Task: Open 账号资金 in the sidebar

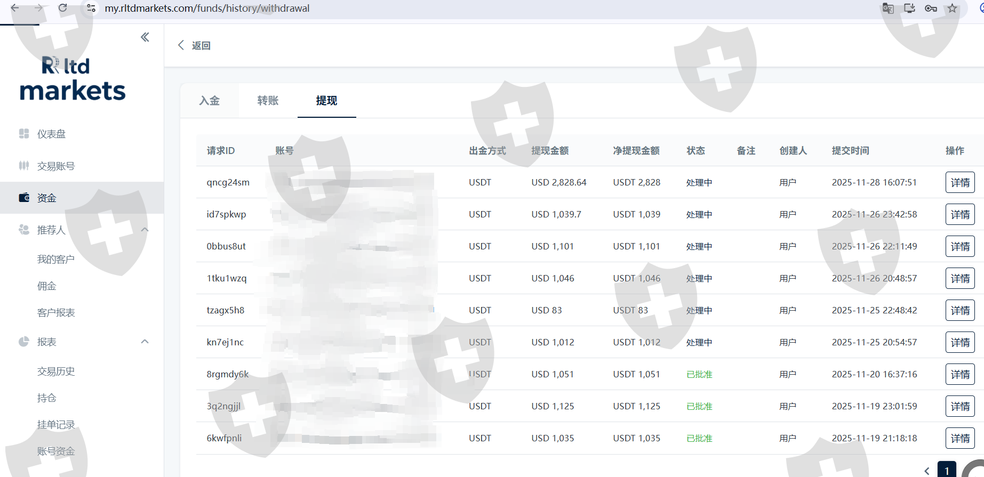Action: click(56, 451)
